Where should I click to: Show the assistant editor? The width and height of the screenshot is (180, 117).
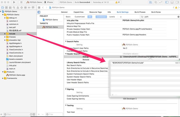(156, 2)
